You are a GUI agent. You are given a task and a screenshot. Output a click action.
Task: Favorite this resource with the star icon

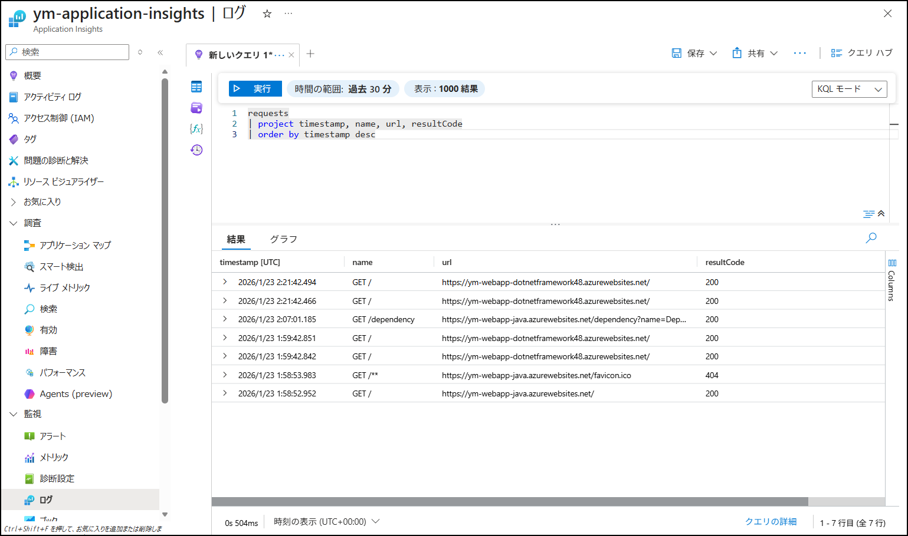pos(267,14)
